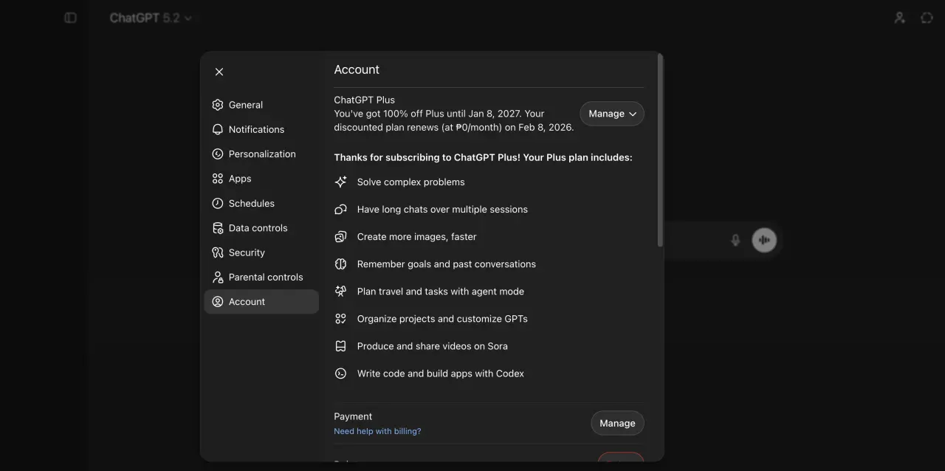Start voice mode with the waveform button
The width and height of the screenshot is (945, 471).
[764, 240]
